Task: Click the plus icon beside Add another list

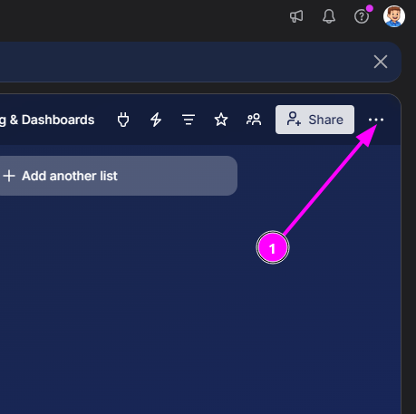Action: click(9, 176)
